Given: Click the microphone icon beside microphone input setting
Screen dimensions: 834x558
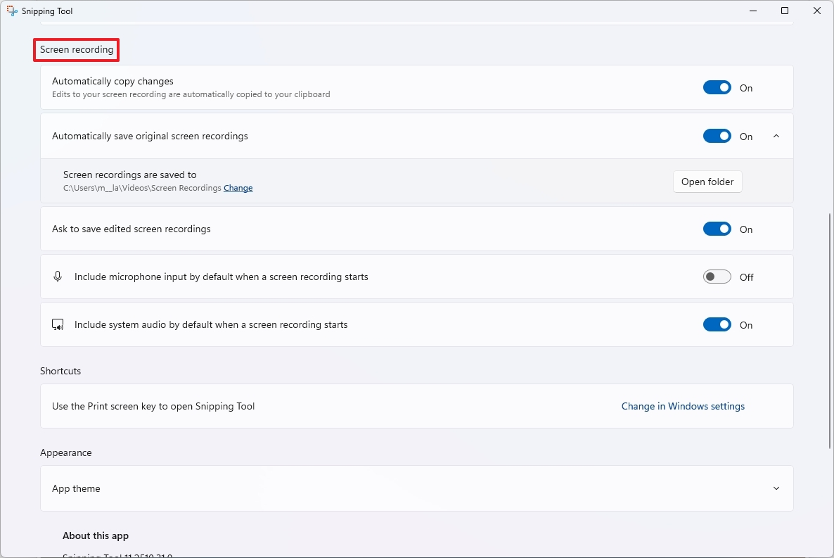Looking at the screenshot, I should click(58, 276).
